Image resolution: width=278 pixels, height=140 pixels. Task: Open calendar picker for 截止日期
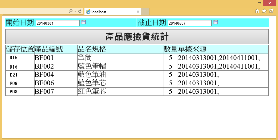coord(216,22)
